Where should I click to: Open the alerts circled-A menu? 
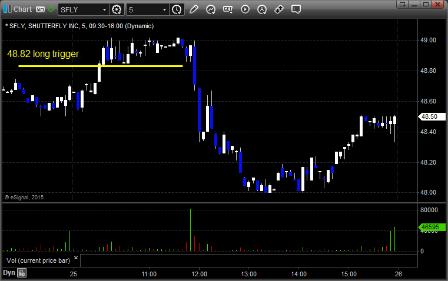[262, 9]
